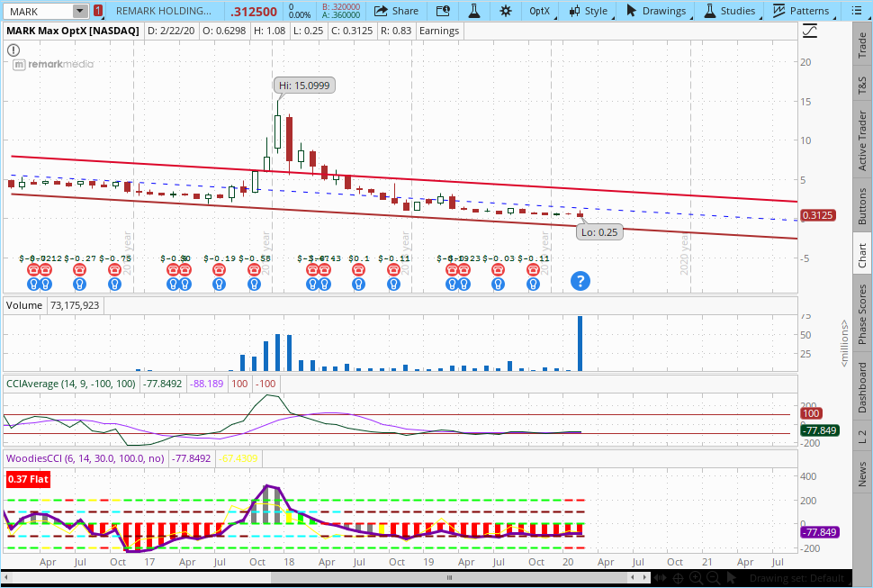The width and height of the screenshot is (873, 588).
Task: Open the symbol MARK dropdown arrow
Action: 79,11
